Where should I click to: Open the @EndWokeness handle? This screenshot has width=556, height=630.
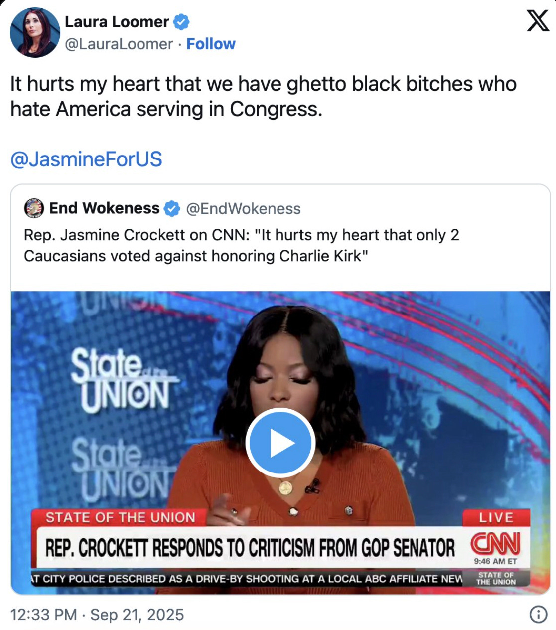[x=244, y=208]
